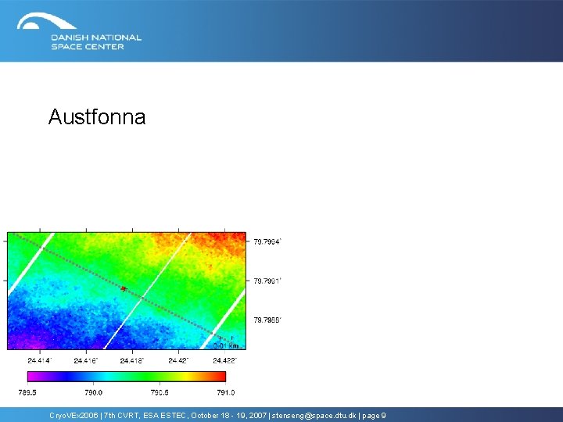Click the 24.422° longitude axis label

tap(224, 360)
